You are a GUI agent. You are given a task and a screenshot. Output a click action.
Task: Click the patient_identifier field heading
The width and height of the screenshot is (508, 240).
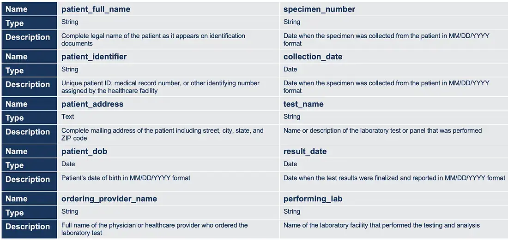tap(94, 57)
